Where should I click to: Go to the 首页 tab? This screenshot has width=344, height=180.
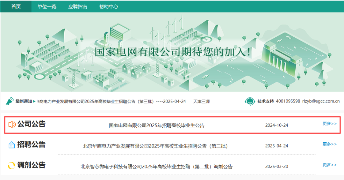click(x=16, y=6)
